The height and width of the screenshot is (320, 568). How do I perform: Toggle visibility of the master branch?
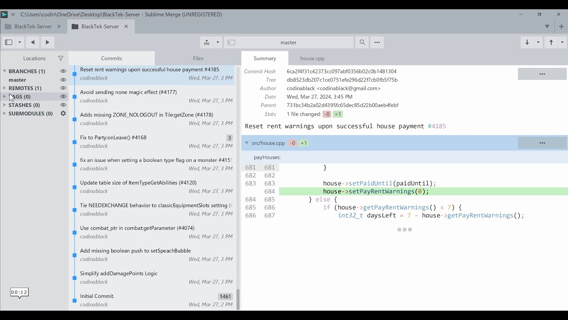click(x=63, y=80)
